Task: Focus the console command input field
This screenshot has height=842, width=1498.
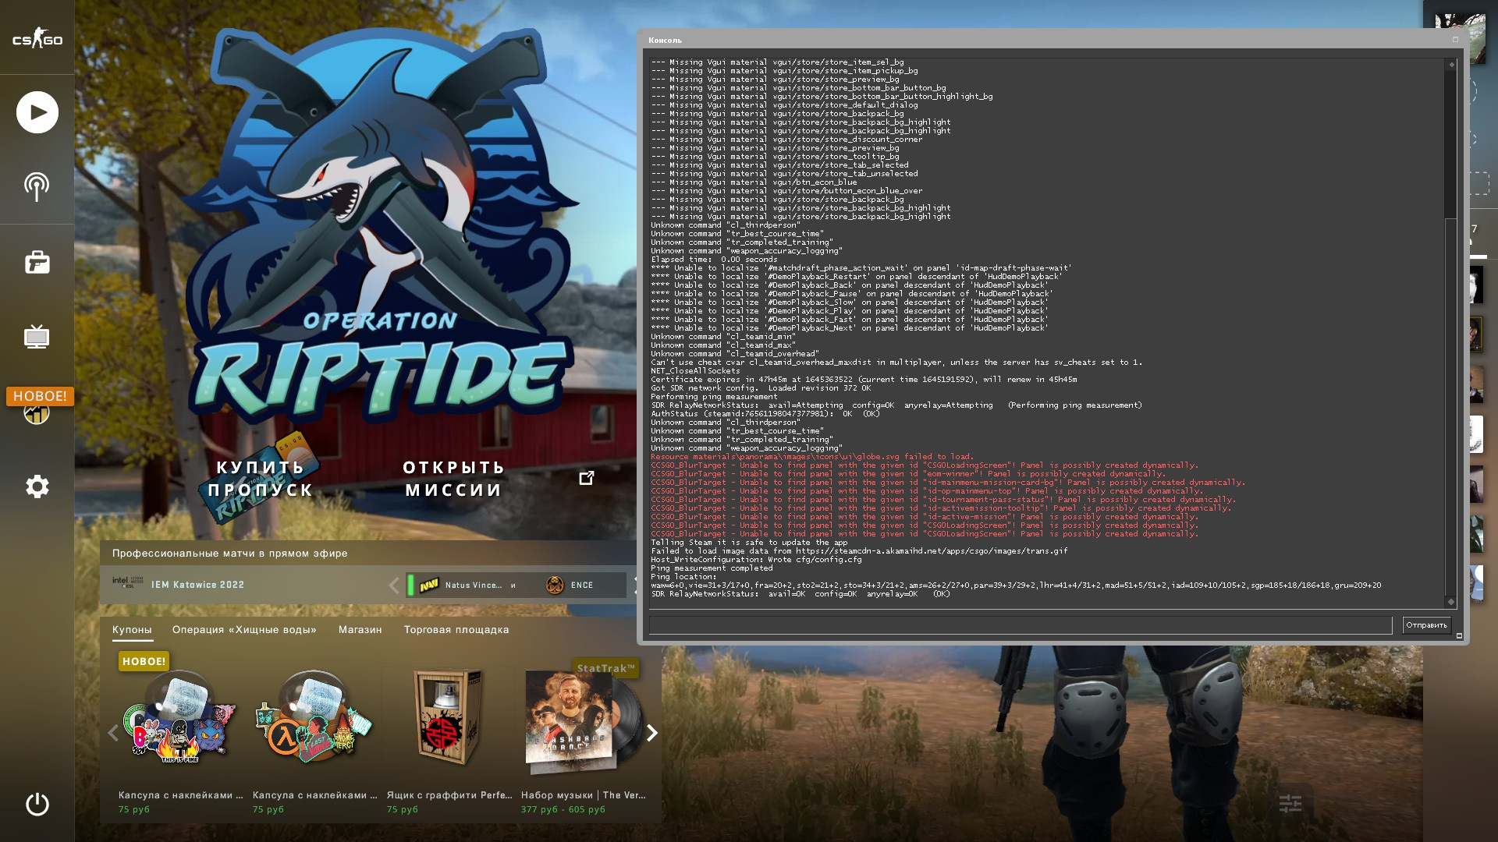Action: tap(1021, 625)
